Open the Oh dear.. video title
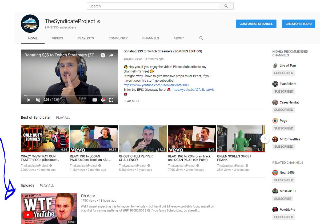Screen dimensions: 320x224 [89, 196]
